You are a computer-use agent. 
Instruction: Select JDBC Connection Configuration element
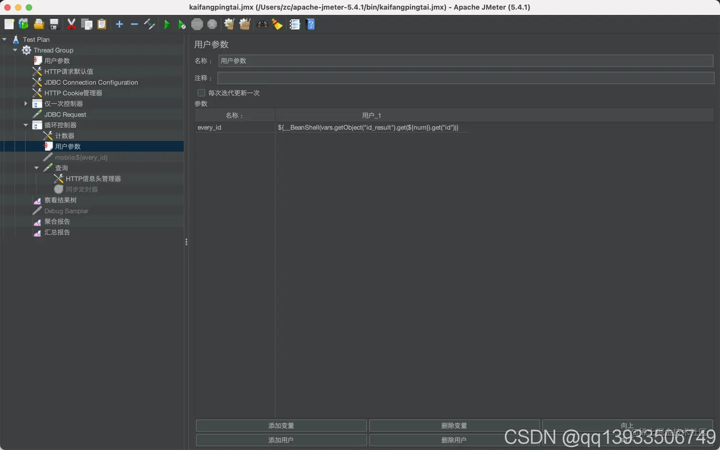click(91, 82)
